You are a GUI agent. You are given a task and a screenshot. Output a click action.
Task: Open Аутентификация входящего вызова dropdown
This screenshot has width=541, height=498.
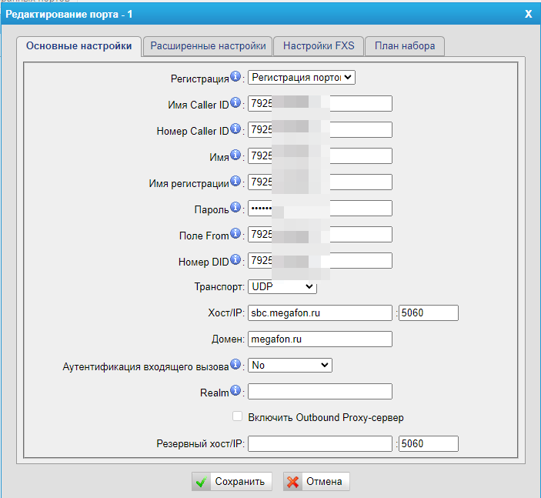290,365
